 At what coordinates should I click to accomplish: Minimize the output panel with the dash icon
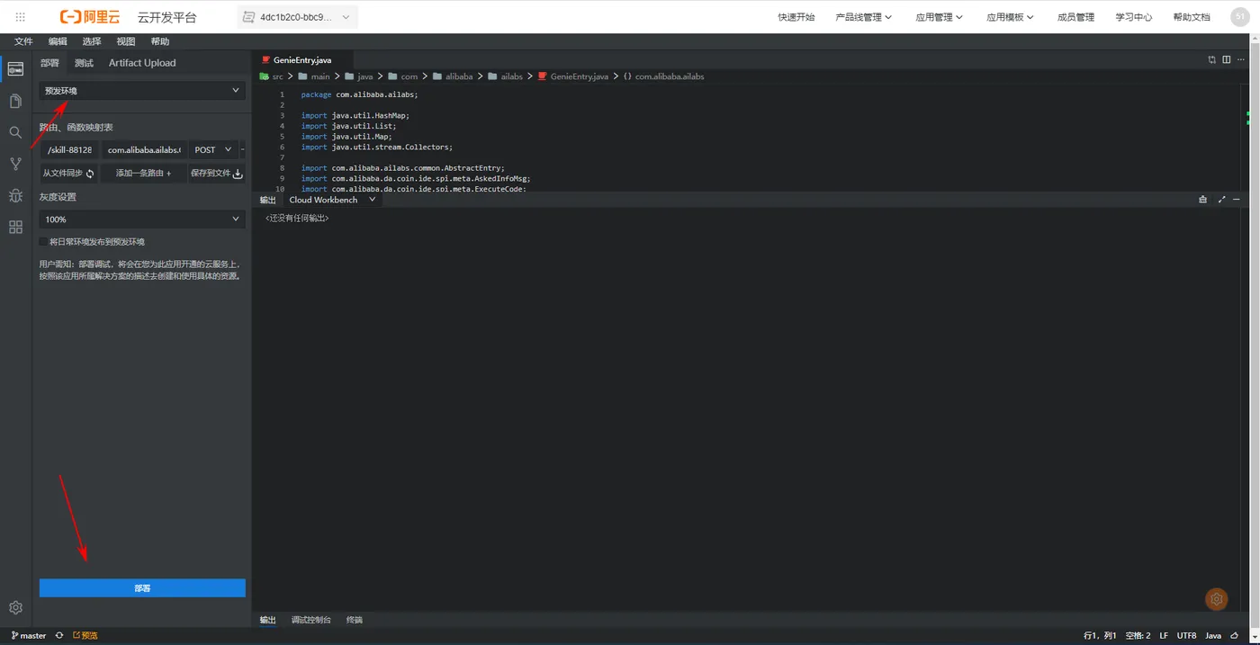(1237, 200)
